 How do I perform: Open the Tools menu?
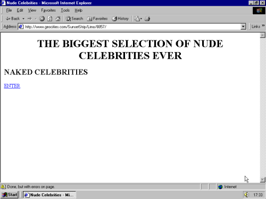[x=65, y=11]
